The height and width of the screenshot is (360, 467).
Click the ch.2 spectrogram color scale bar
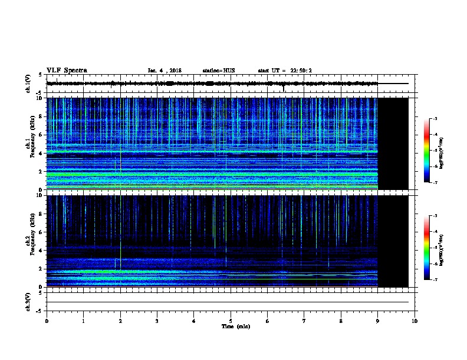coord(426,248)
